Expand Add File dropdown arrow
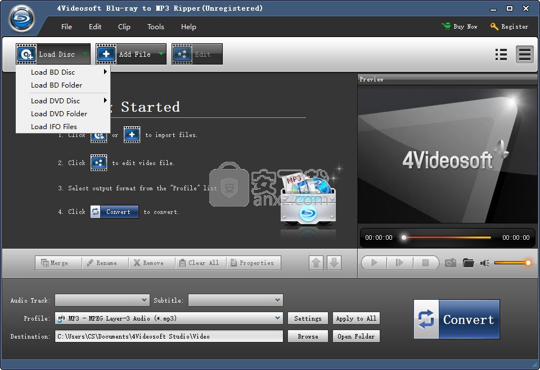 161,54
